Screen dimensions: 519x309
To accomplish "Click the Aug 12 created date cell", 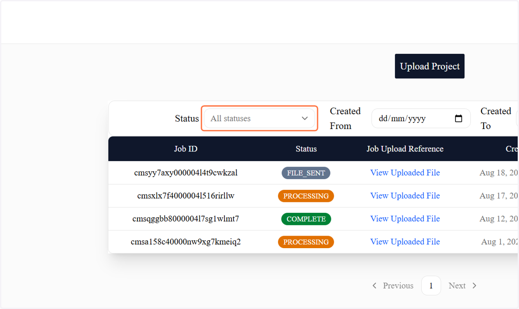I will tap(499, 219).
